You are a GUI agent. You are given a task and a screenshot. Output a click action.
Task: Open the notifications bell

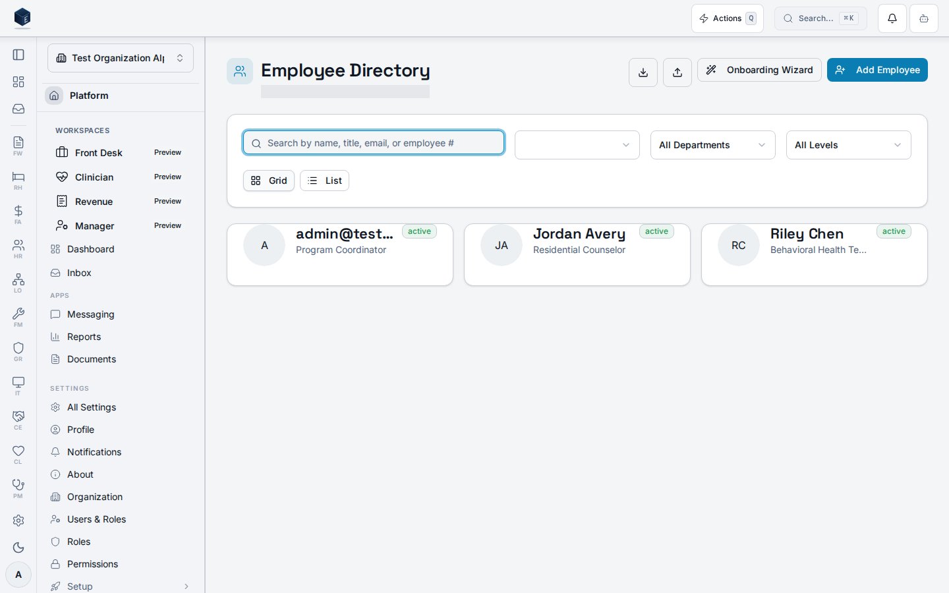(892, 18)
